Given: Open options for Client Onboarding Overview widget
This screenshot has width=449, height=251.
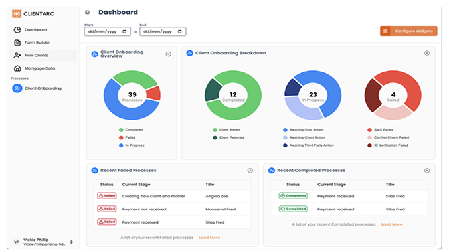Looking at the screenshot, I should [x=169, y=54].
